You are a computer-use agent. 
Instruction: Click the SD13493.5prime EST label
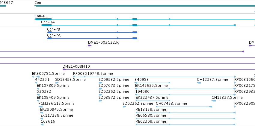tap(70, 80)
